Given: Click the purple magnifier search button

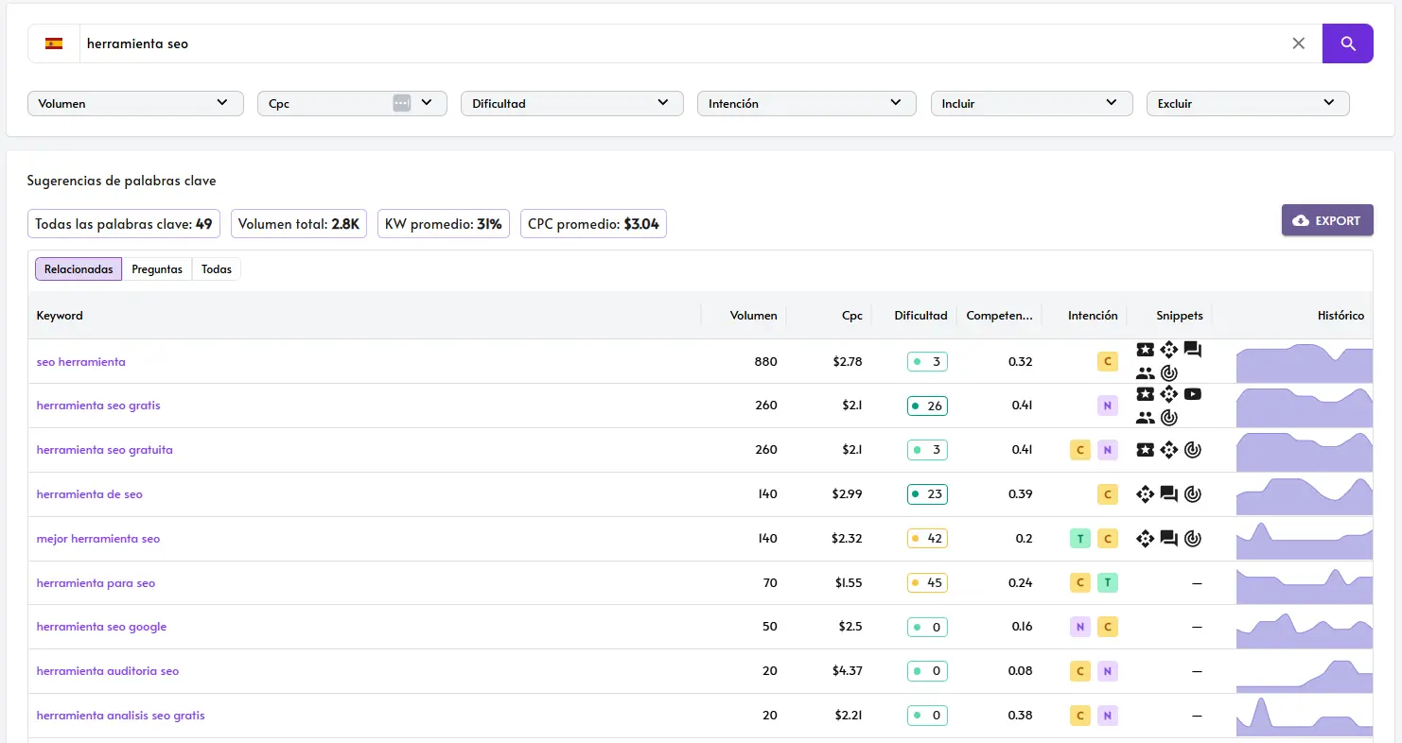Looking at the screenshot, I should click(1347, 43).
